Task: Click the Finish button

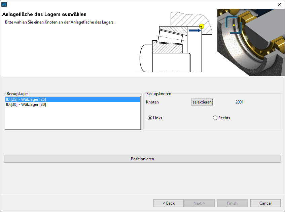Action: point(232,203)
